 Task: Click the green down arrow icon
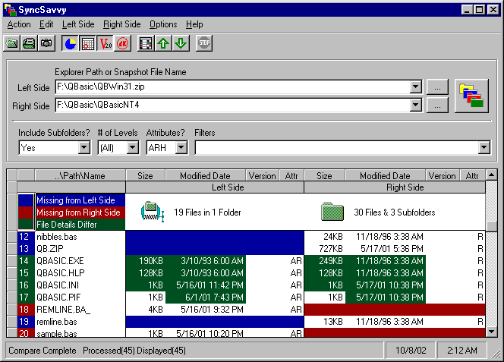click(181, 43)
